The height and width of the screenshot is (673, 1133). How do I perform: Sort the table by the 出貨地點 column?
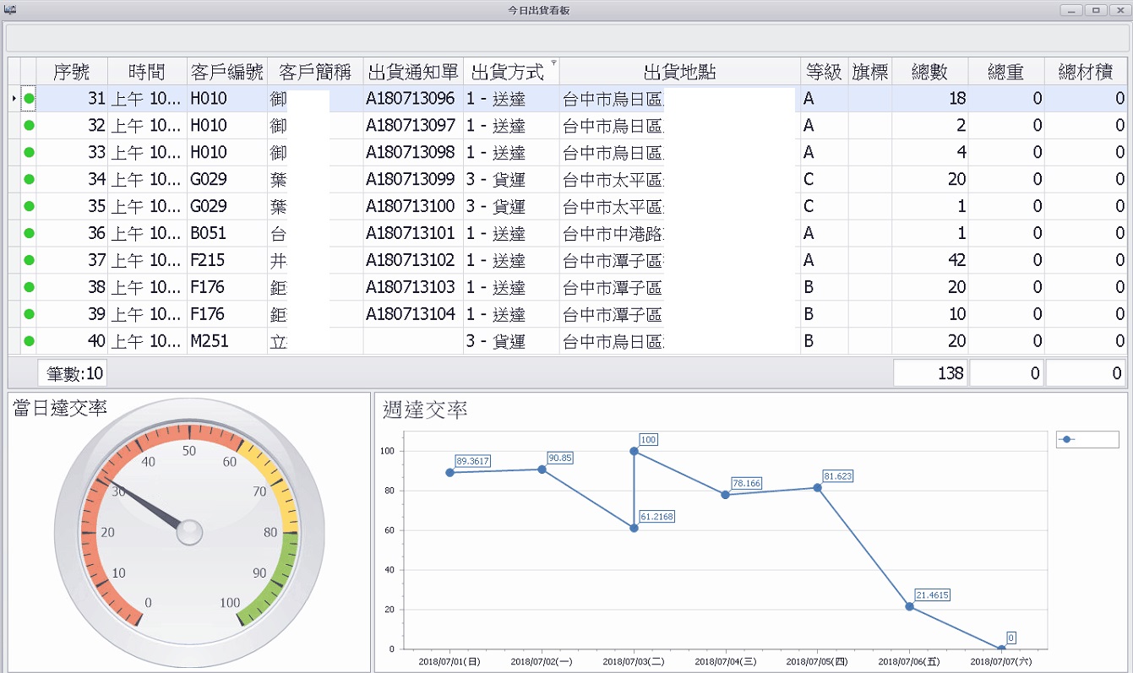tap(679, 72)
